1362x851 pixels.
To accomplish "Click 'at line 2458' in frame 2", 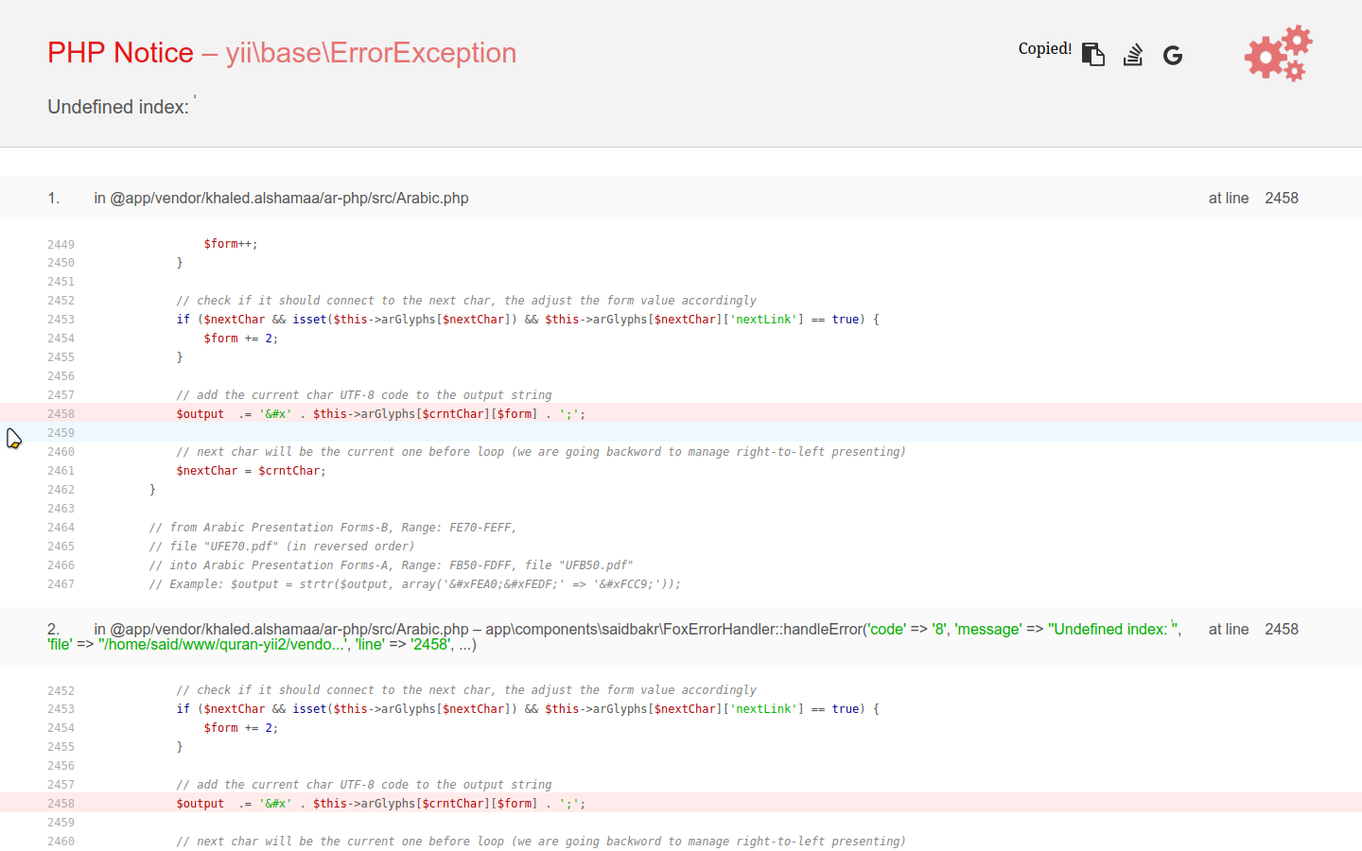I will coord(1253,629).
